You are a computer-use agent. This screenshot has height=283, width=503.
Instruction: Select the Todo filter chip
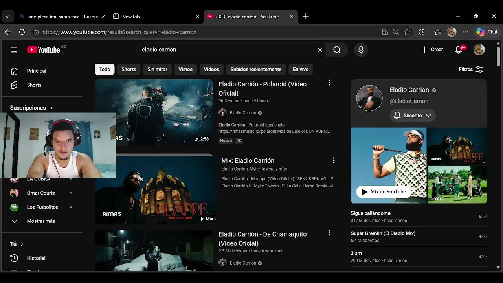pyautogui.click(x=105, y=69)
